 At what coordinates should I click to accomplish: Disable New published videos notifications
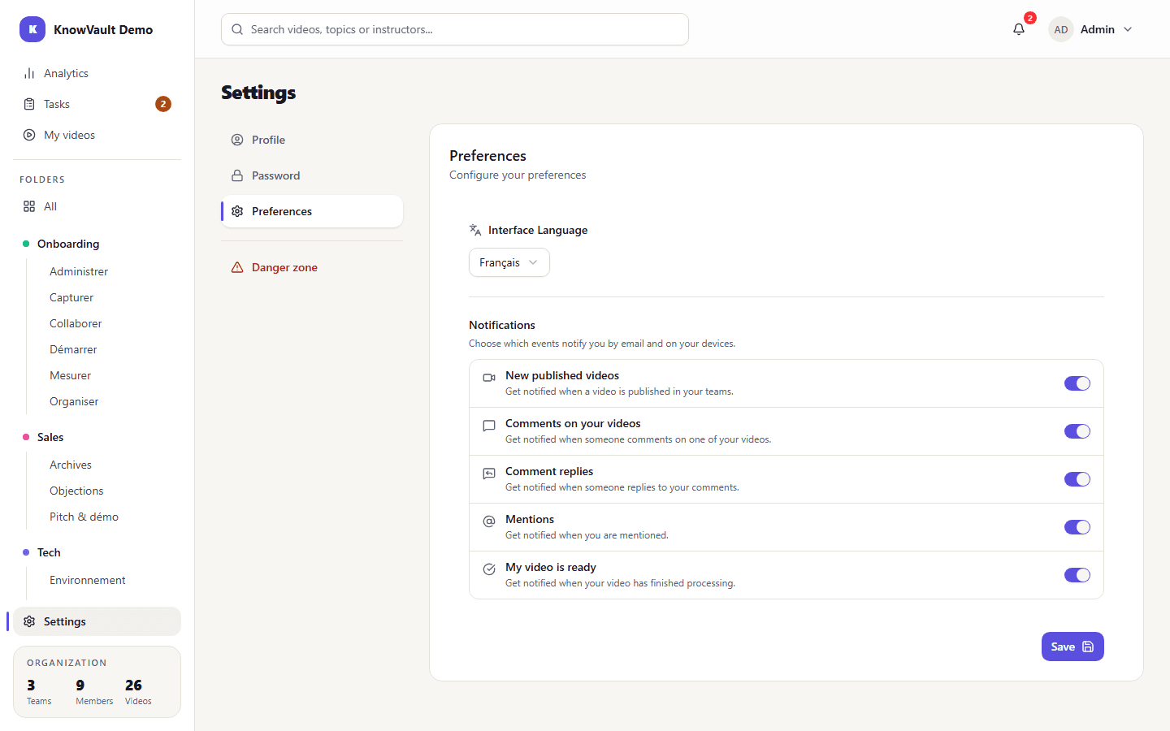(x=1077, y=383)
